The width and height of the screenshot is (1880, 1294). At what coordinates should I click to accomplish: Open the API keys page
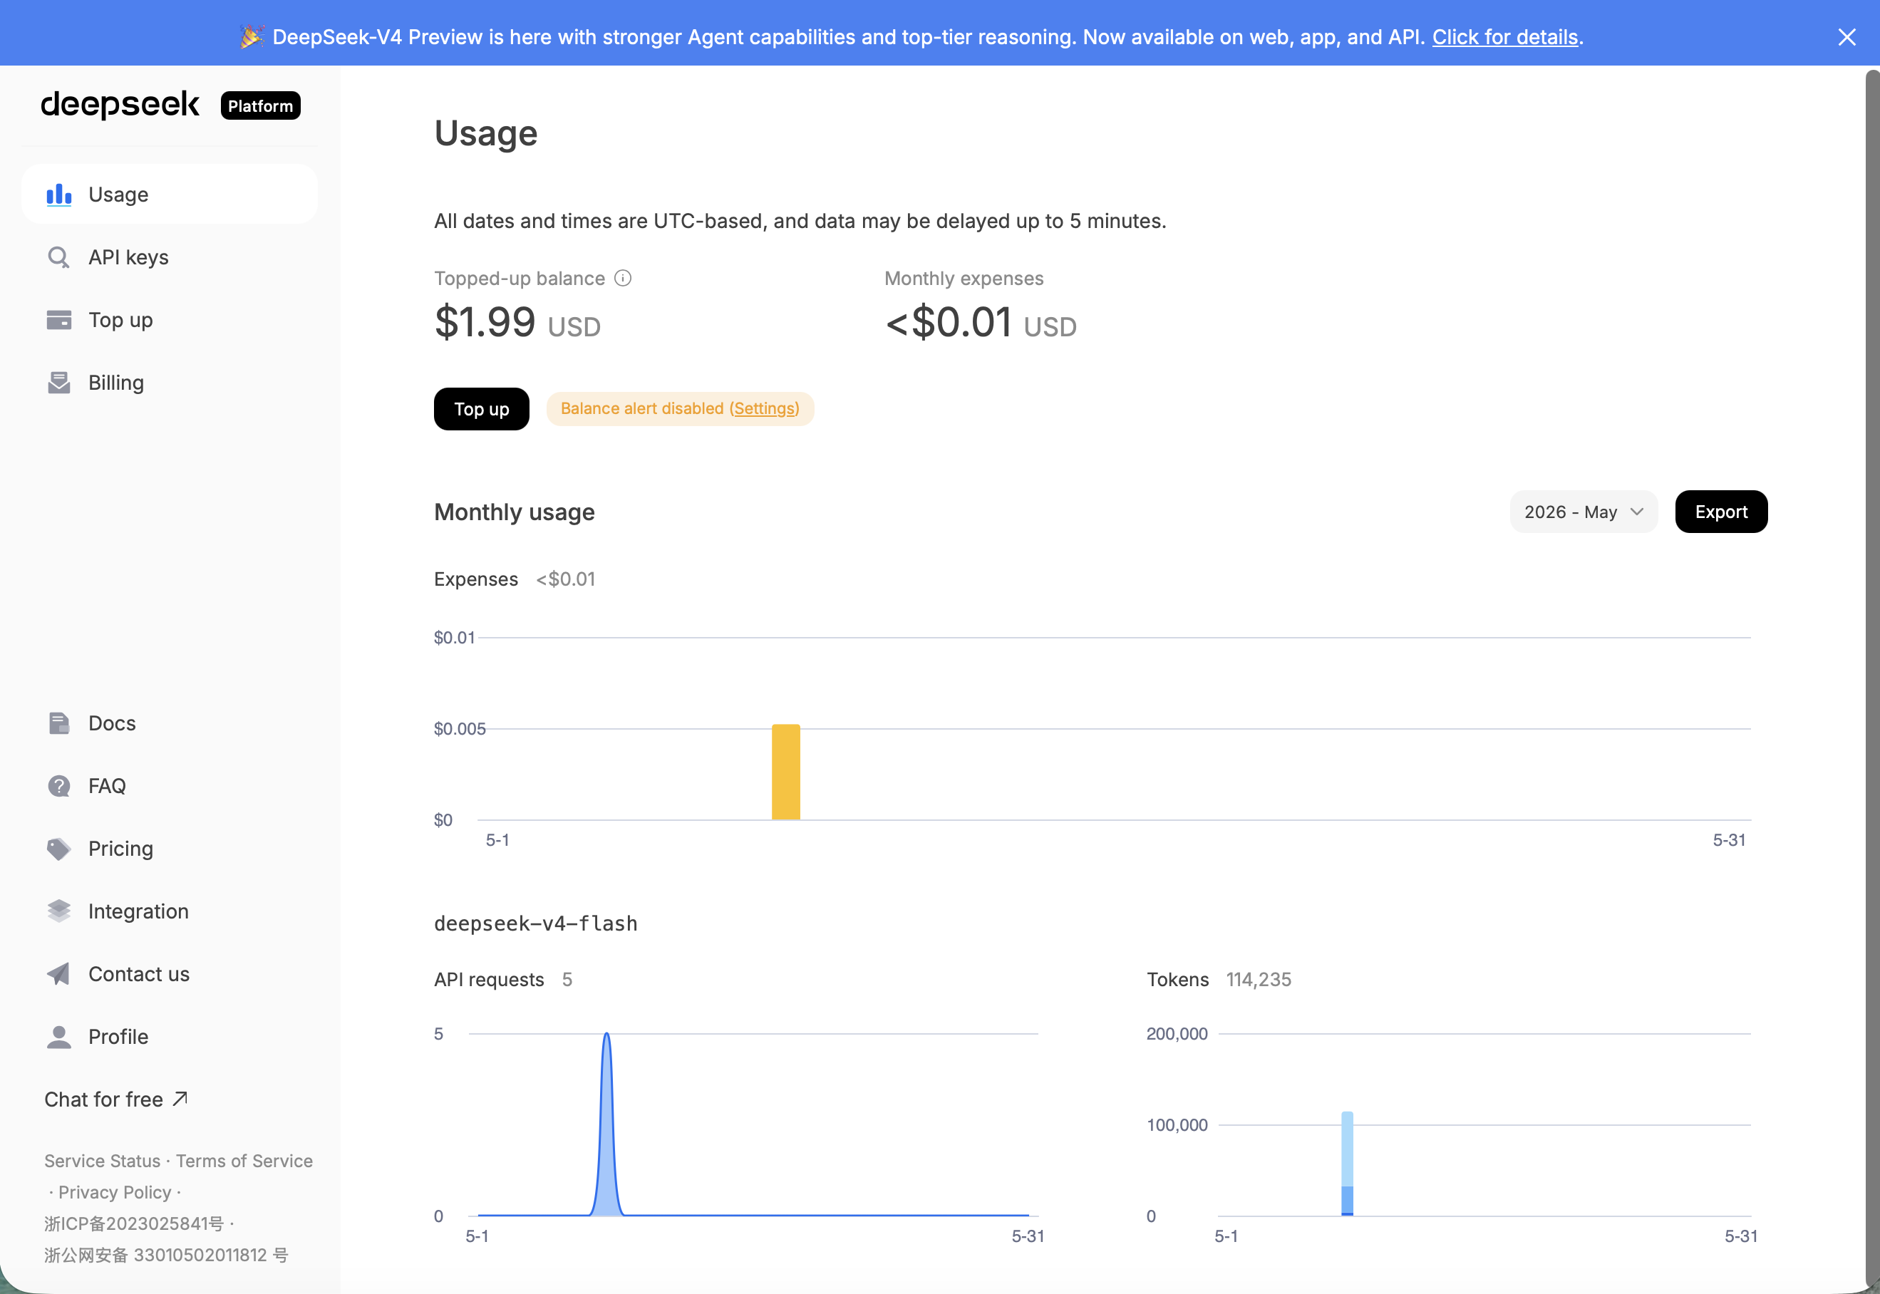[x=169, y=257]
